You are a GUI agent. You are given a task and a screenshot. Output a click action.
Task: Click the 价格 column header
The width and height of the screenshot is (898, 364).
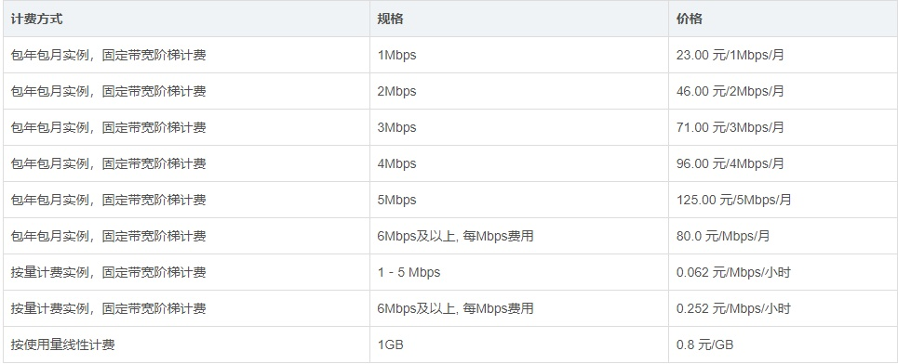783,19
